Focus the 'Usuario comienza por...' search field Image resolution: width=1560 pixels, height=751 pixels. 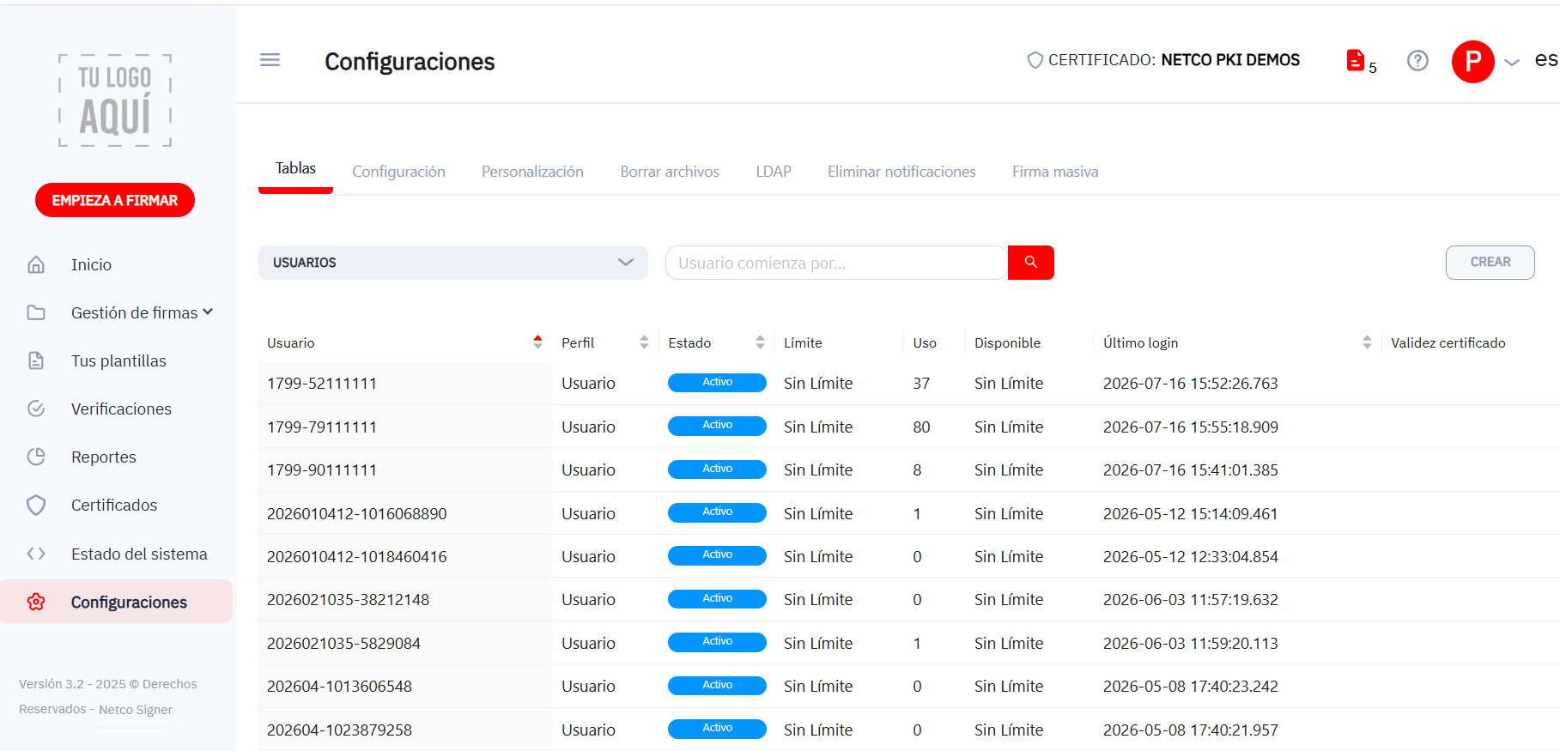(x=836, y=263)
